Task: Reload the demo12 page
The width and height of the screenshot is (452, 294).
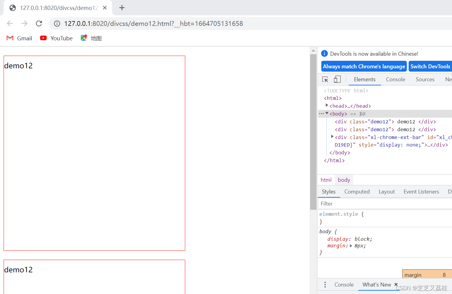Action: click(x=39, y=23)
